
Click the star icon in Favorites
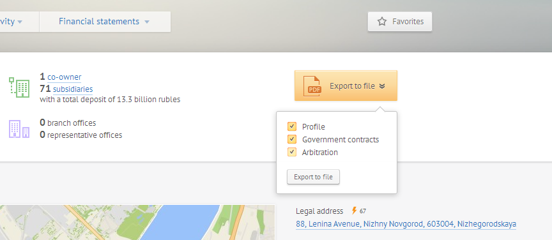tap(382, 22)
